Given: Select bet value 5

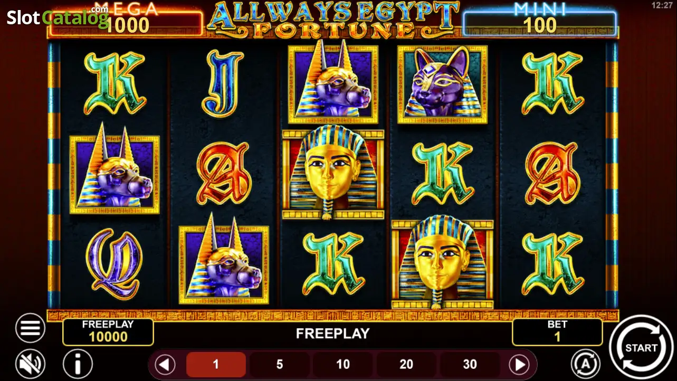Looking at the screenshot, I should coord(280,364).
